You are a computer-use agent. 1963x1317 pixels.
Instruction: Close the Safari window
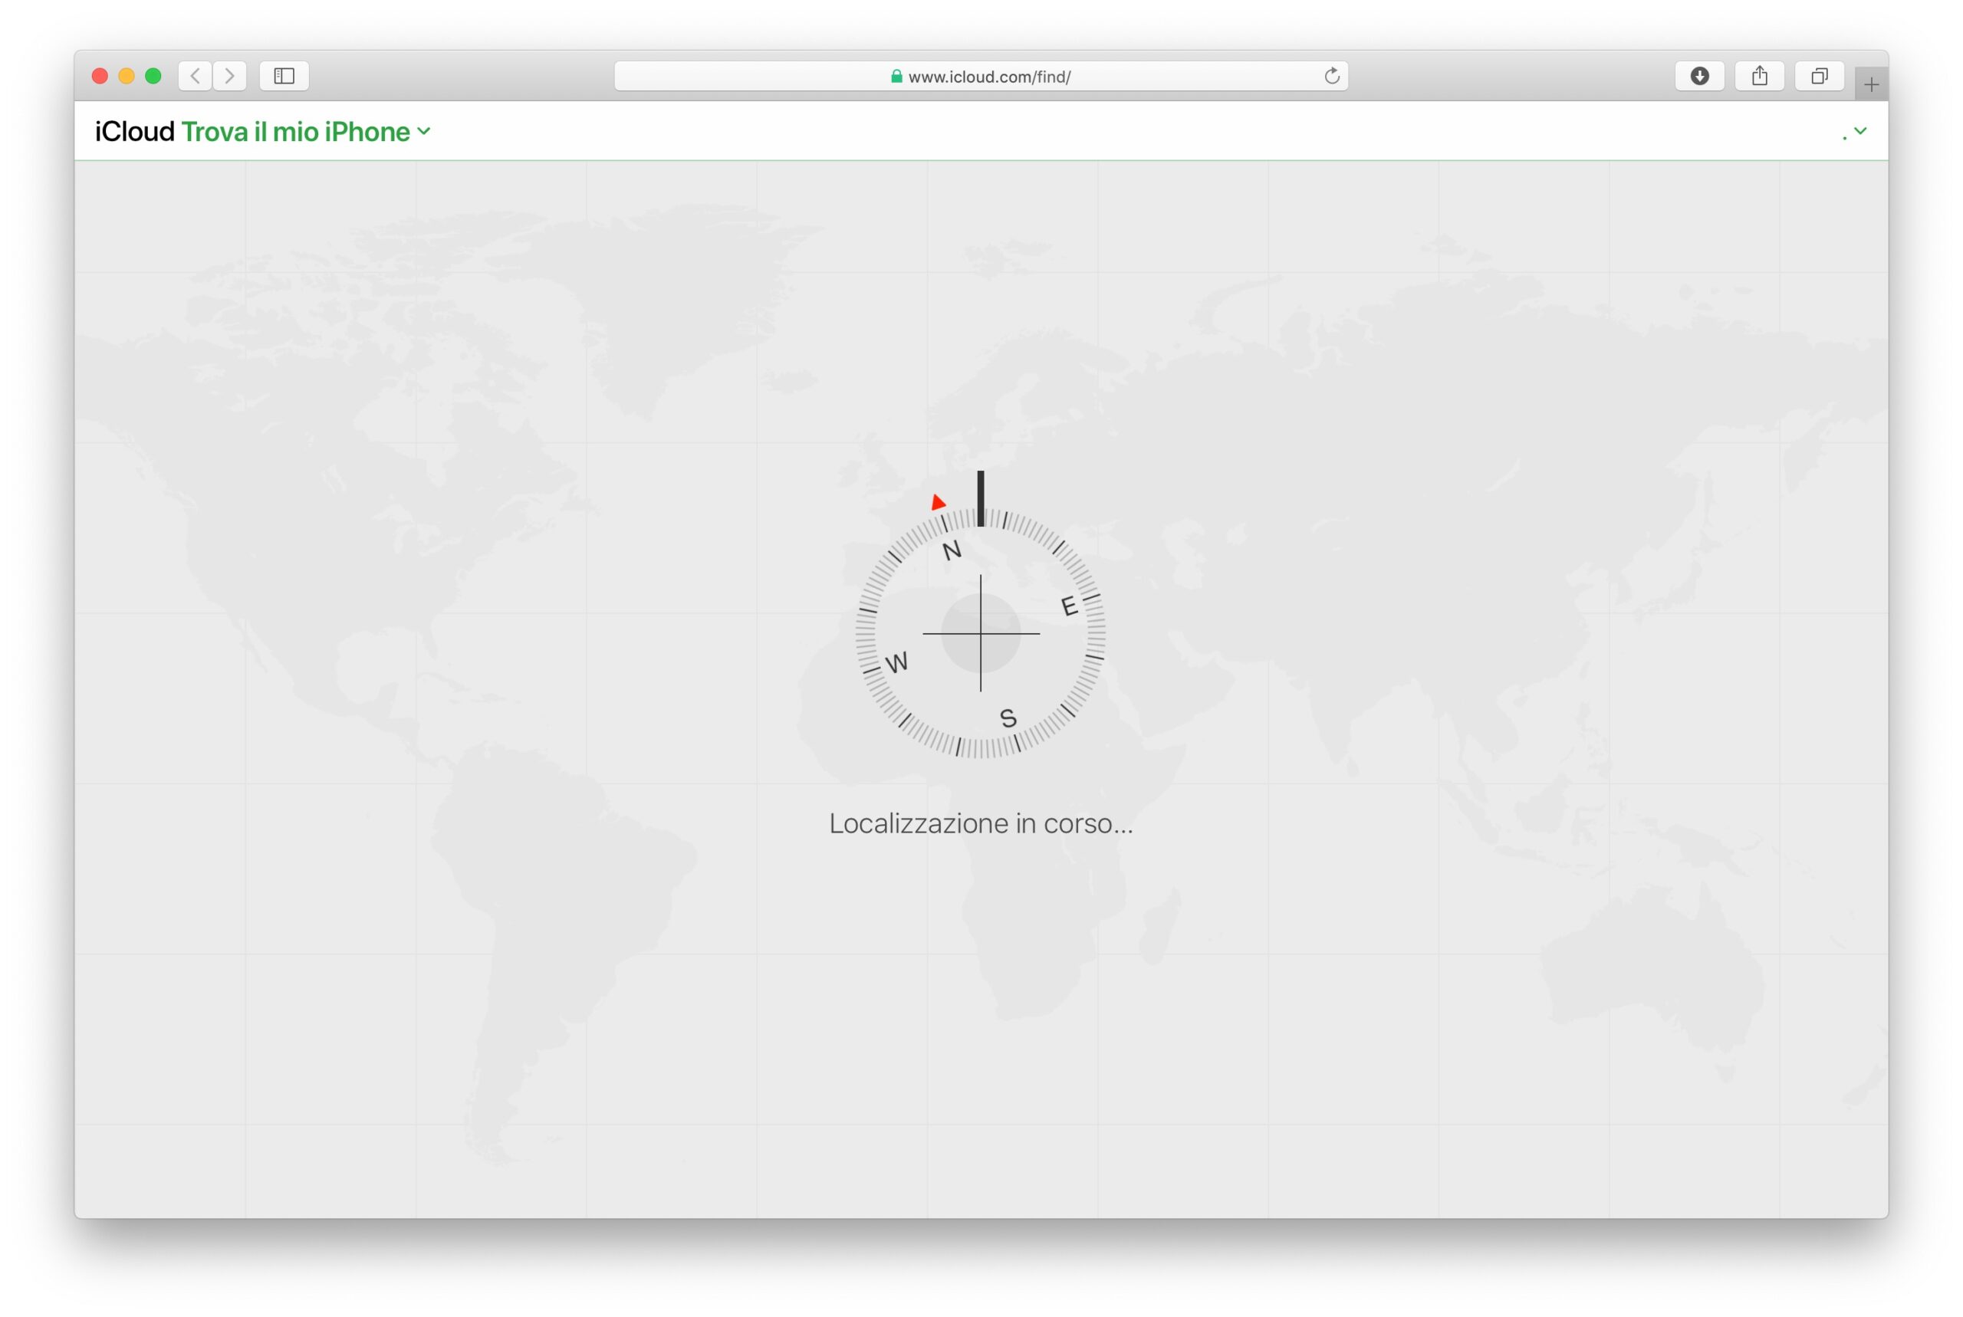coord(100,77)
